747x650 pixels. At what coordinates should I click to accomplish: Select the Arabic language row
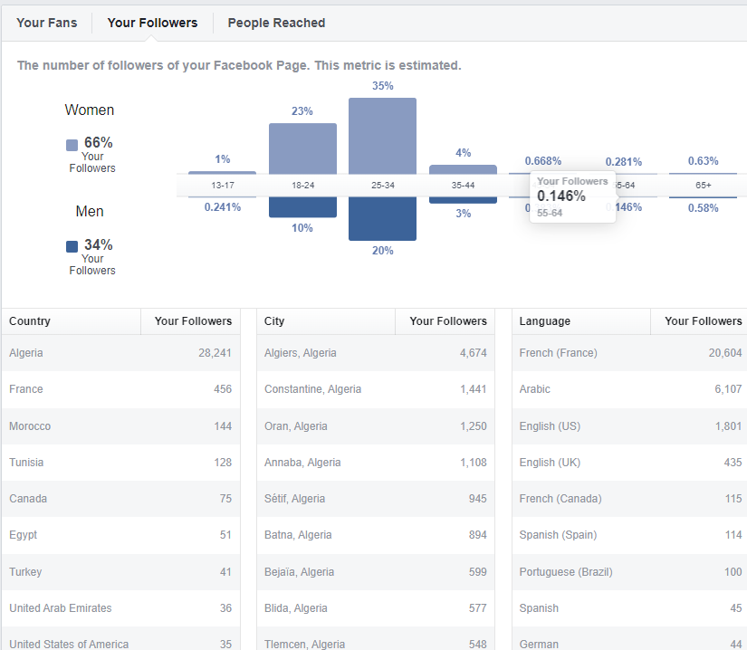pyautogui.click(x=630, y=389)
